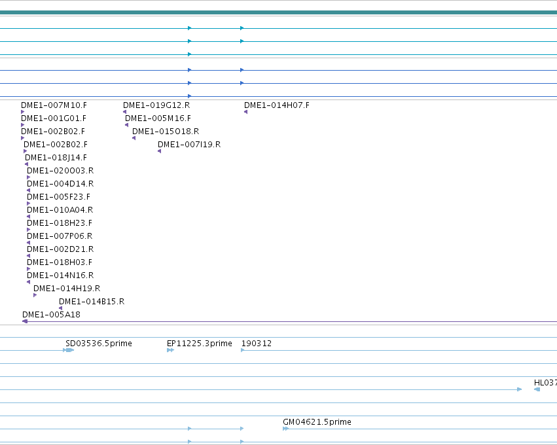Select the DME1-015O18.R feature label
557x445 pixels.
(166, 132)
